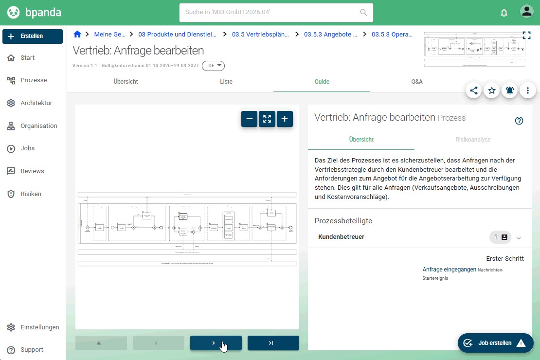Viewport: 540px width, 360px height.
Task: Open the notifications bell in header
Action: coord(504,13)
